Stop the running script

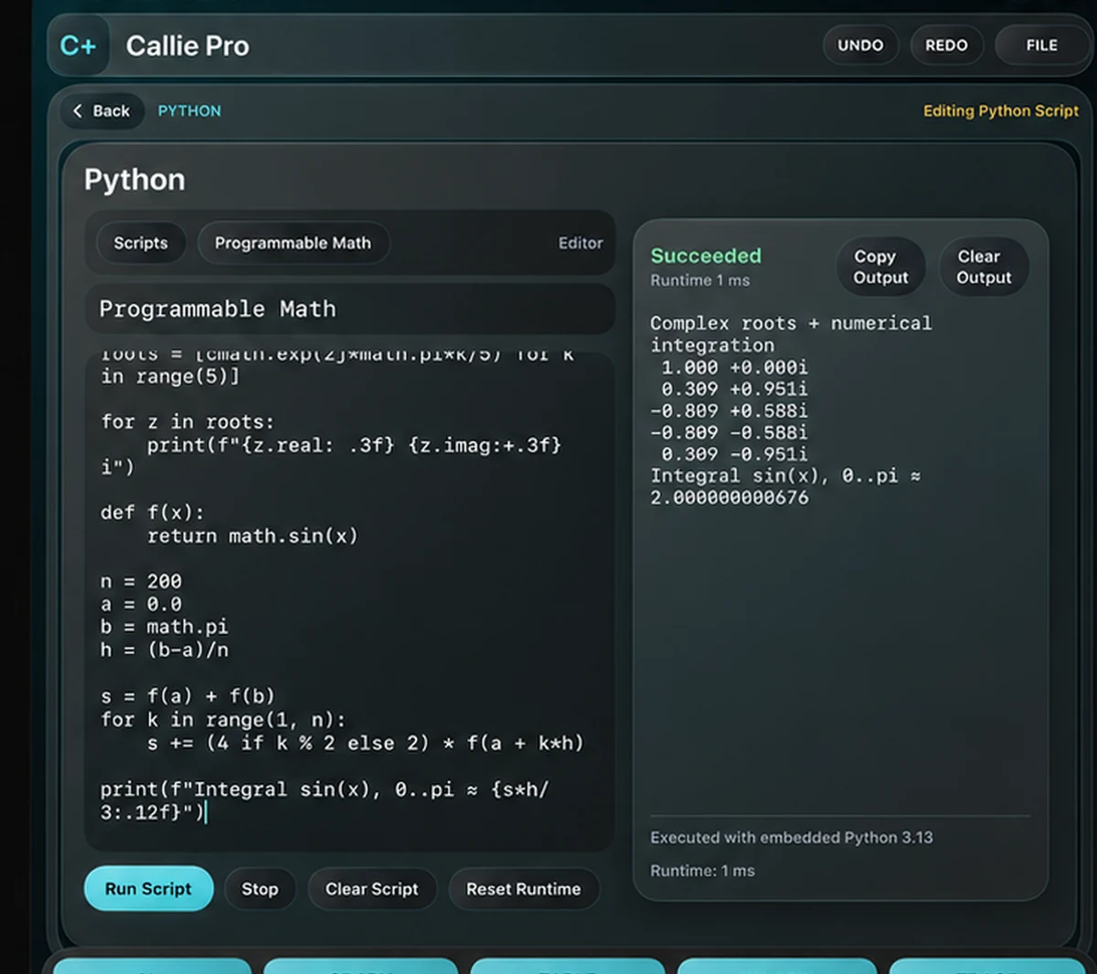tap(260, 889)
